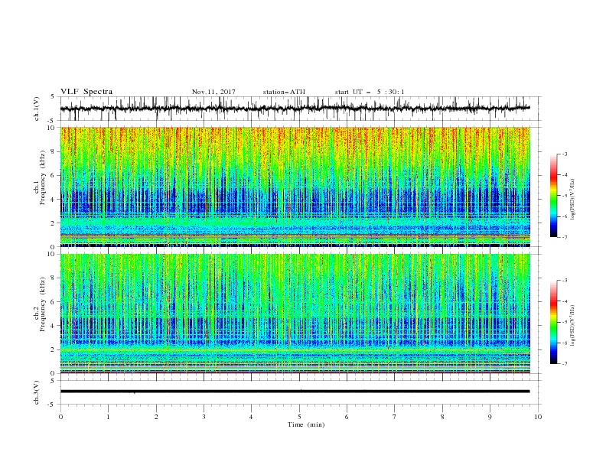
Task: Click the x-axis tick label "7"
Action: coord(395,417)
